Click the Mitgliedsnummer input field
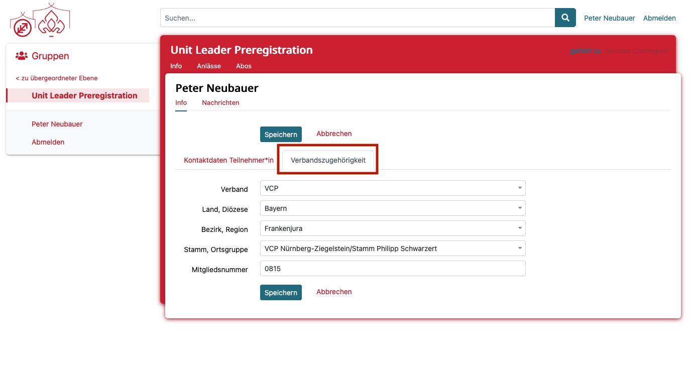This screenshot has height=366, width=691. (x=393, y=269)
